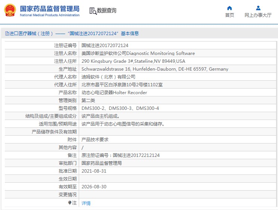Viewport: 278px width, 210px height.
Task: Select the 审批部门 label
Action: coord(68,163)
